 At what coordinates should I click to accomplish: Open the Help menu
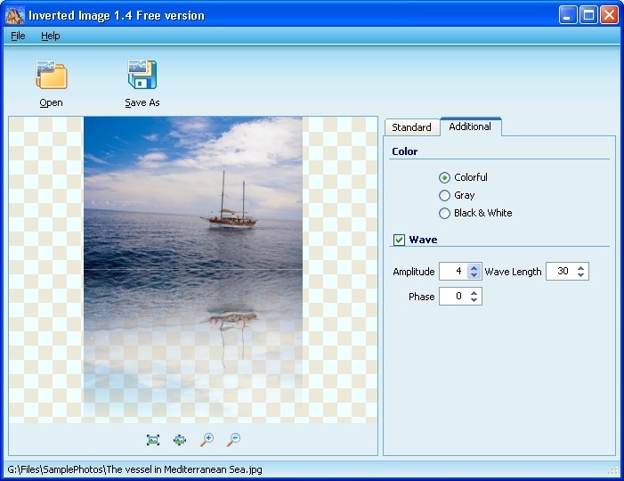tap(50, 36)
